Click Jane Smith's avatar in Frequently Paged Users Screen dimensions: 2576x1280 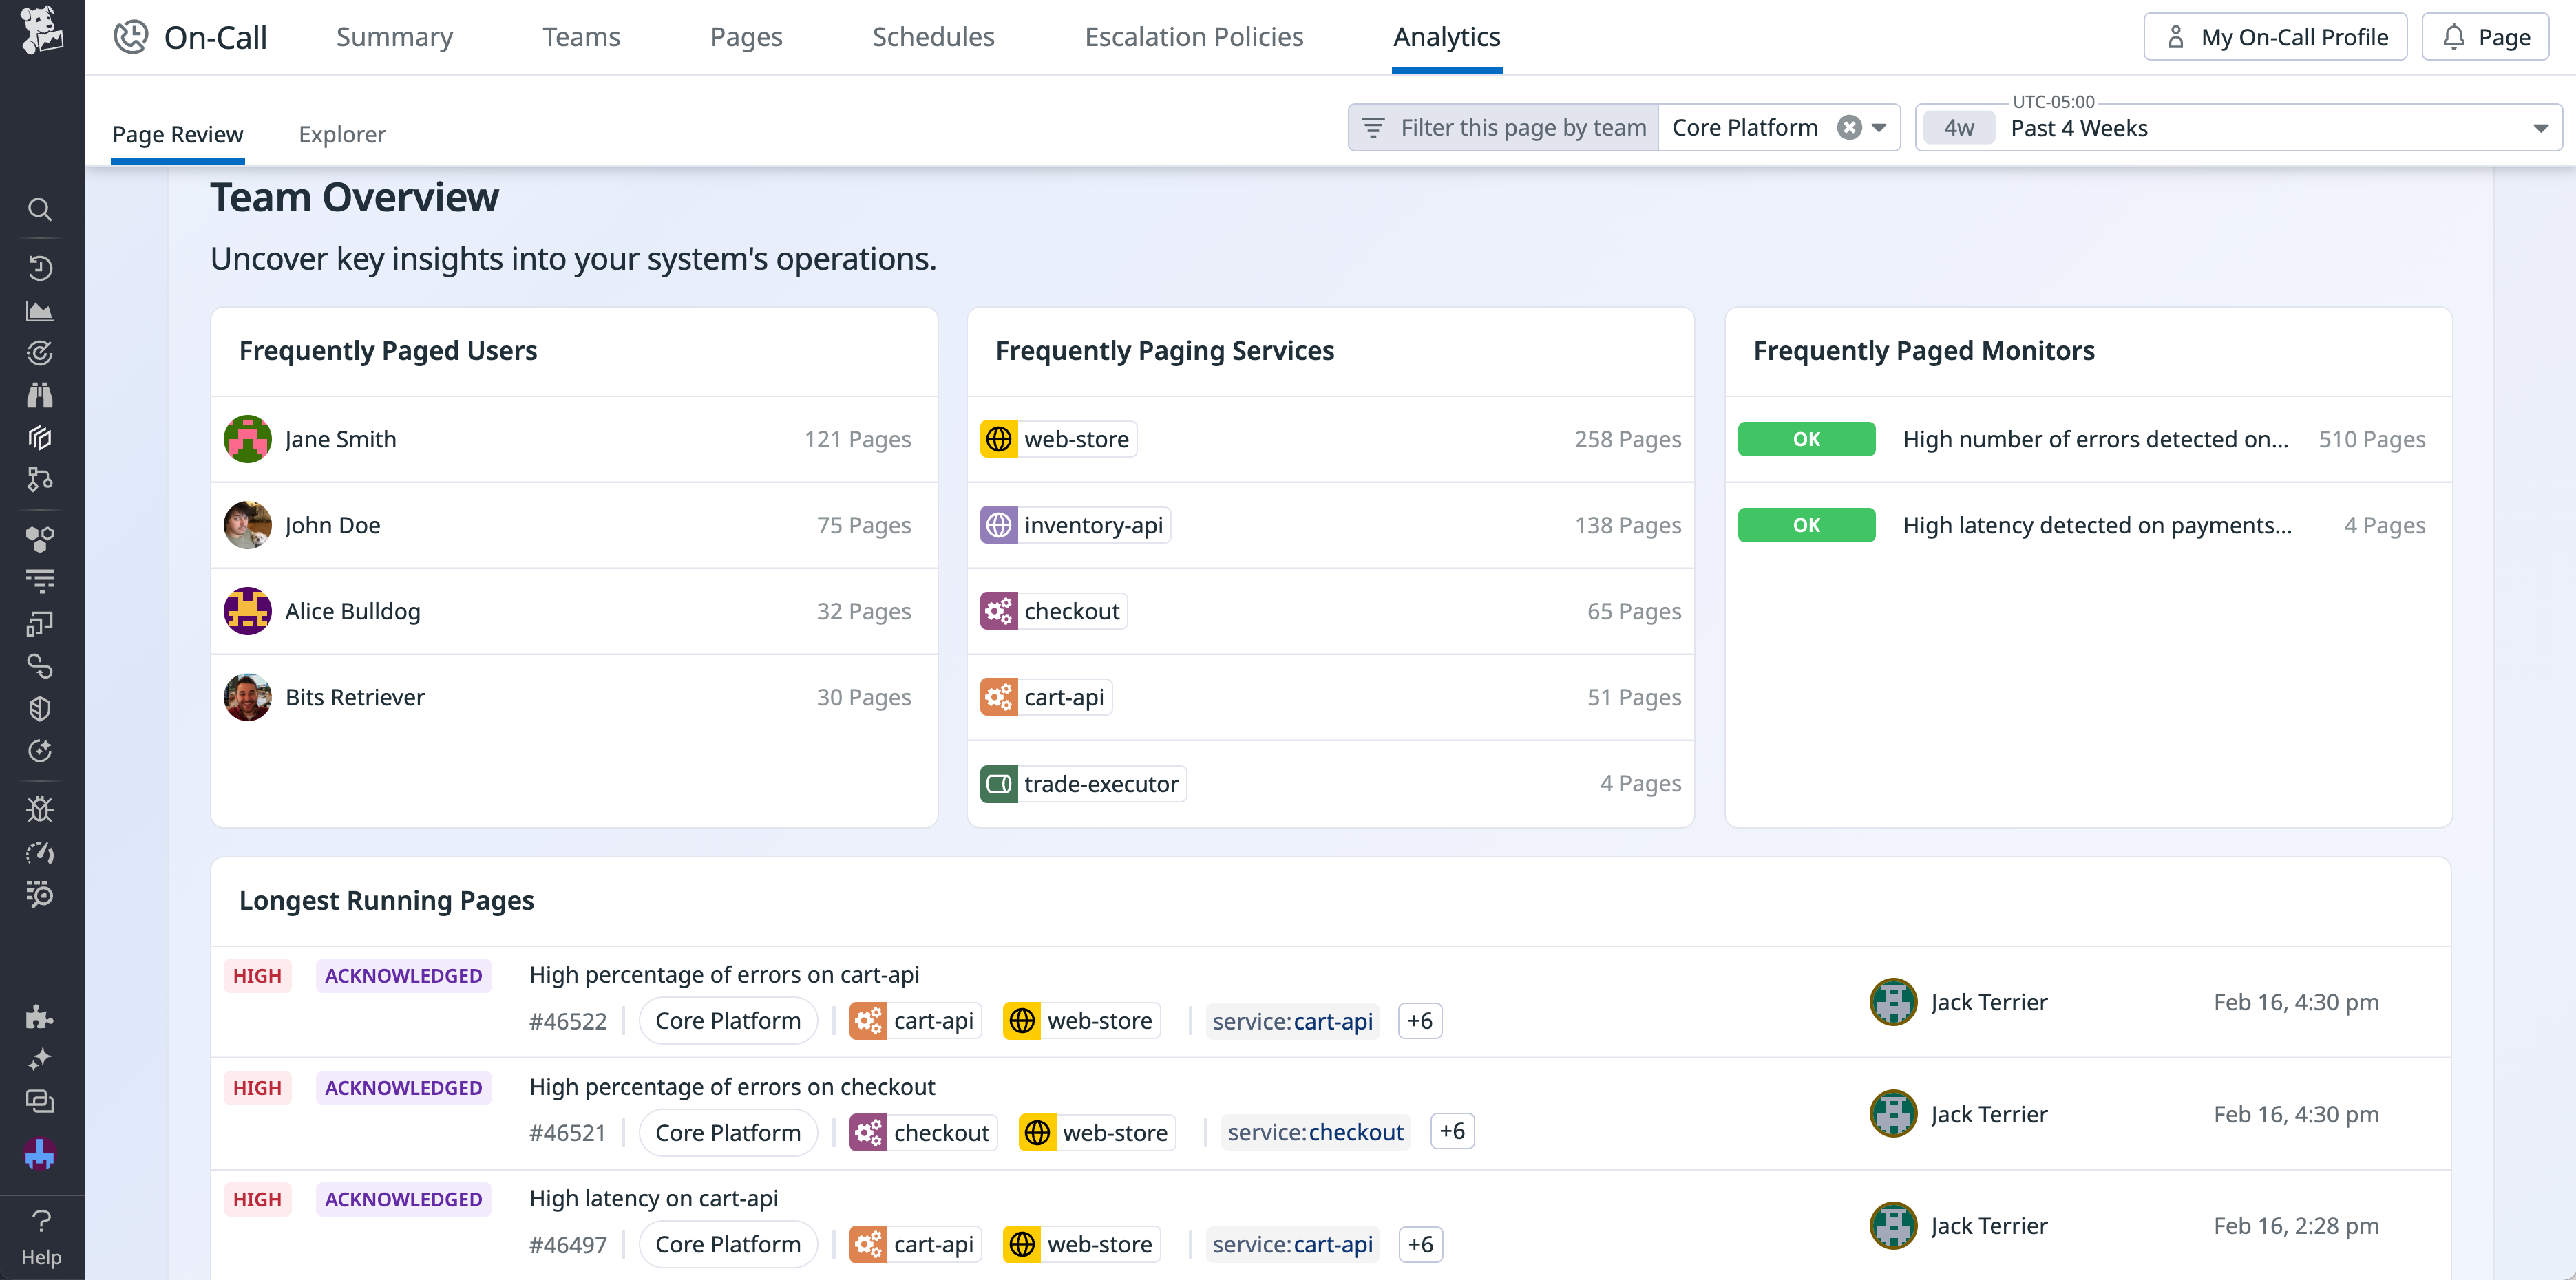247,438
